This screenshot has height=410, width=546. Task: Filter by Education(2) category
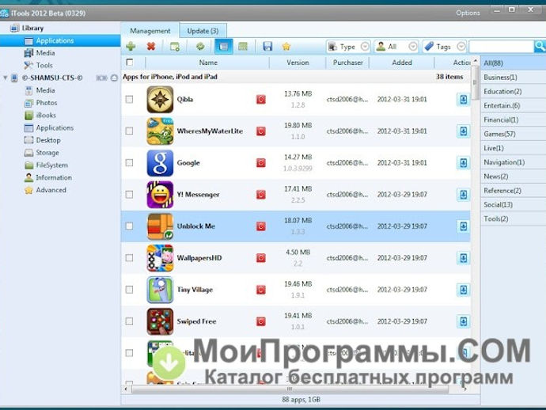pyautogui.click(x=514, y=92)
